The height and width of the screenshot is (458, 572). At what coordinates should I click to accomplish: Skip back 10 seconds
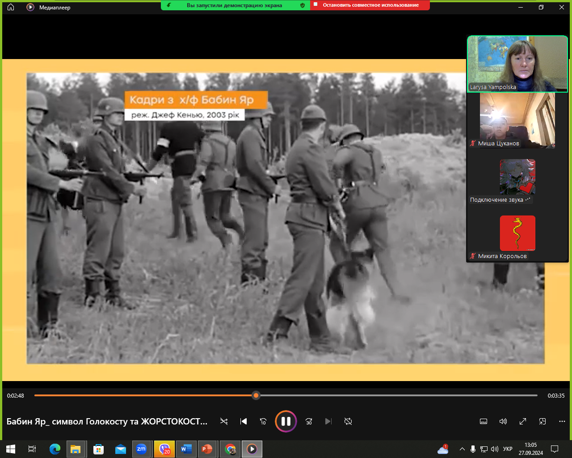[263, 421]
